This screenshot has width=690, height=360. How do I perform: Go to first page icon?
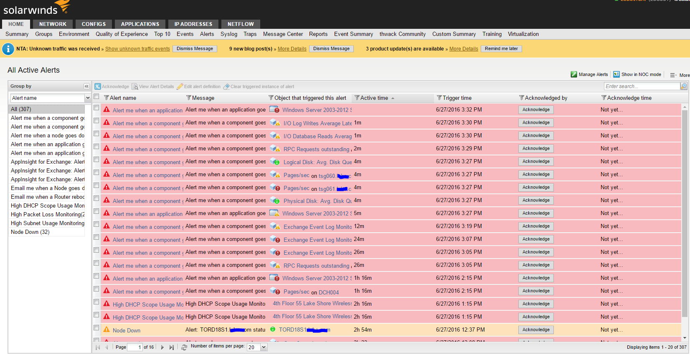(98, 347)
